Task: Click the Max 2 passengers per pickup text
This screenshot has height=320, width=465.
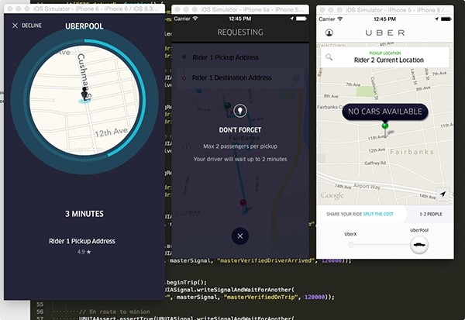Action: pos(240,146)
